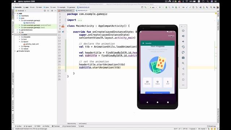
Task: Click the Debug app bug icon in toolbar
Action: [x=166, y=7]
